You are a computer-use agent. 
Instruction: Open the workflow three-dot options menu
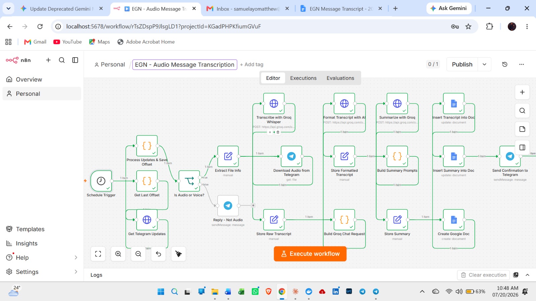coord(522,64)
